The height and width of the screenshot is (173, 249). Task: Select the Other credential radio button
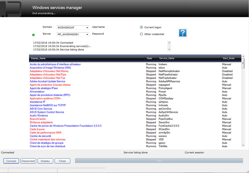click(141, 34)
